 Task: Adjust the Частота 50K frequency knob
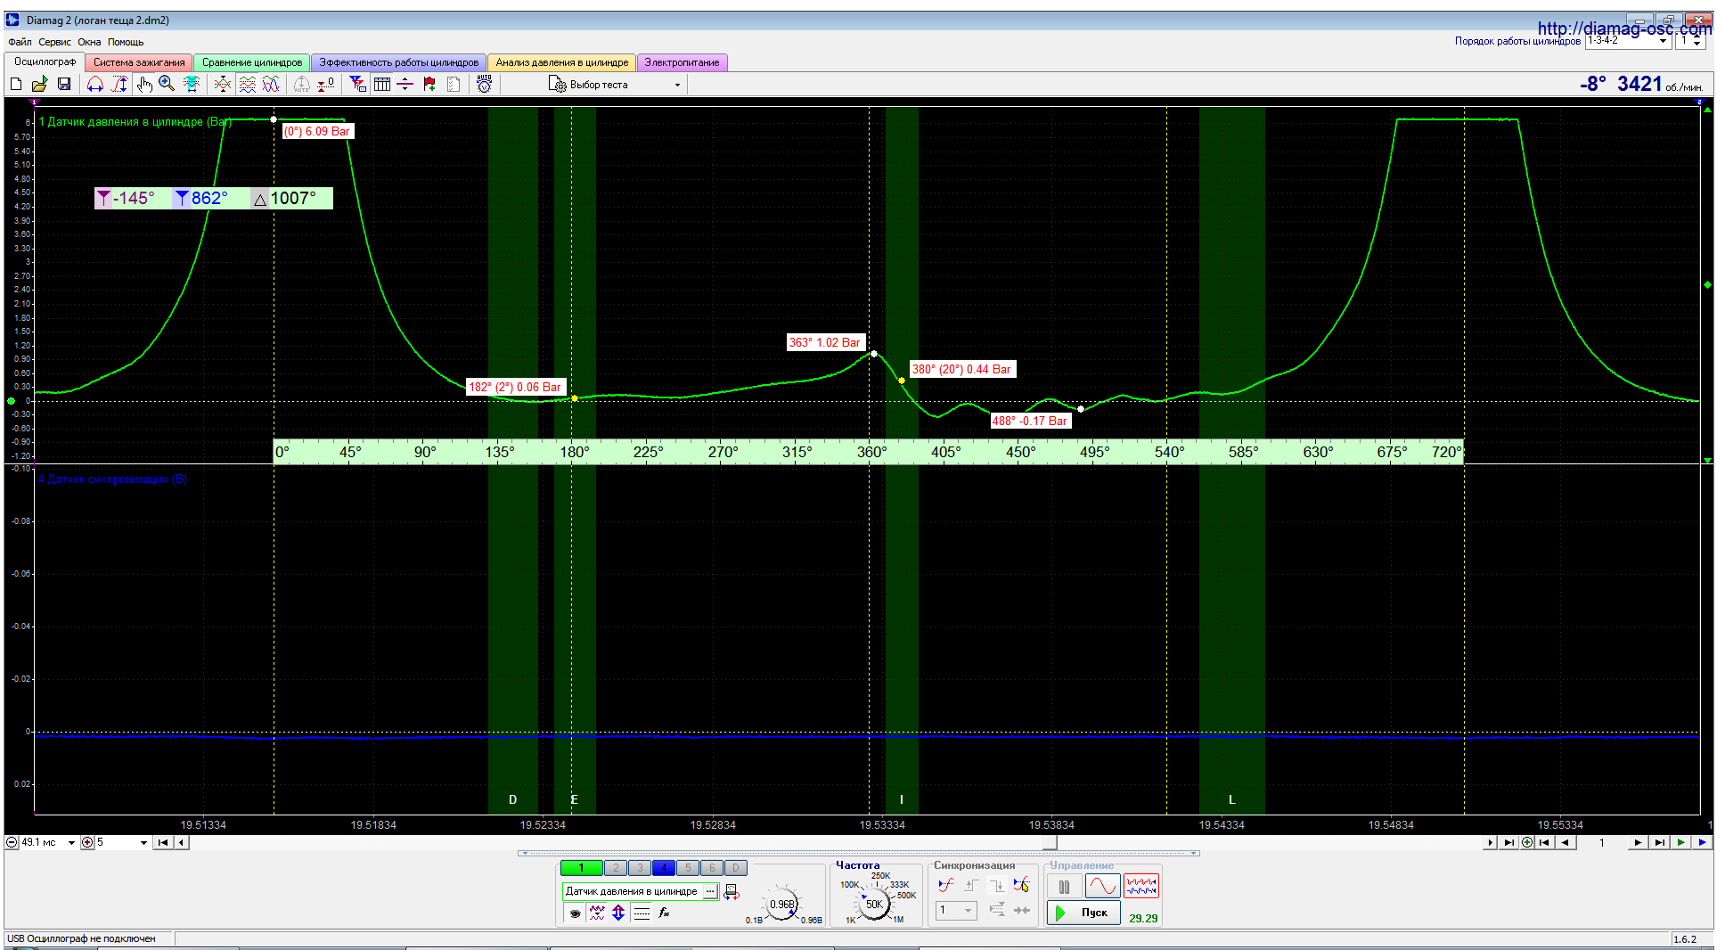(x=874, y=904)
